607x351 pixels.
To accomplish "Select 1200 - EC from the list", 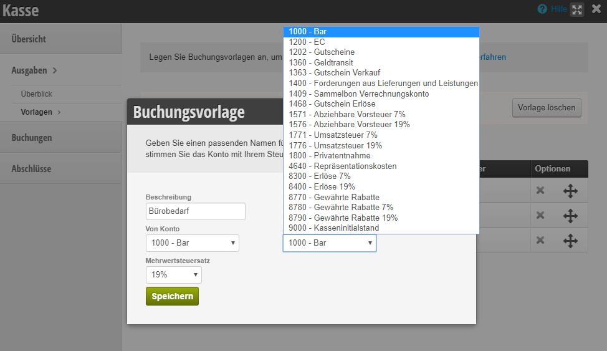I will (x=307, y=42).
